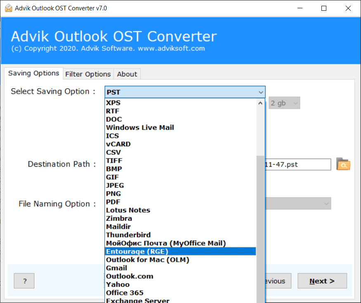Select Yahoo saving option
This screenshot has width=361, height=303.
click(181, 284)
